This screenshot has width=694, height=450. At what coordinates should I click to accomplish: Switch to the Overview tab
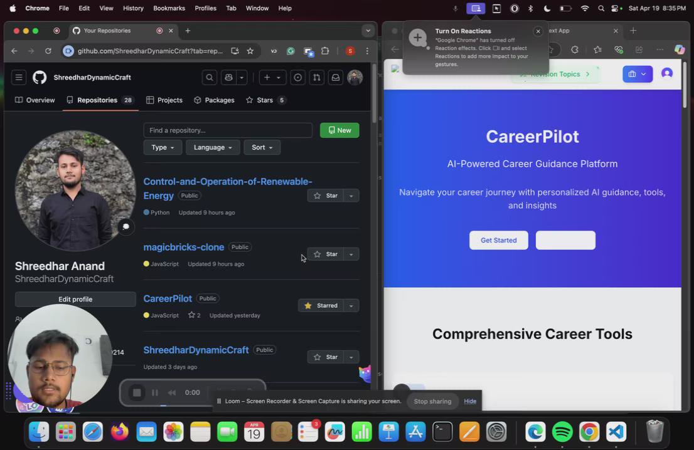pos(35,100)
